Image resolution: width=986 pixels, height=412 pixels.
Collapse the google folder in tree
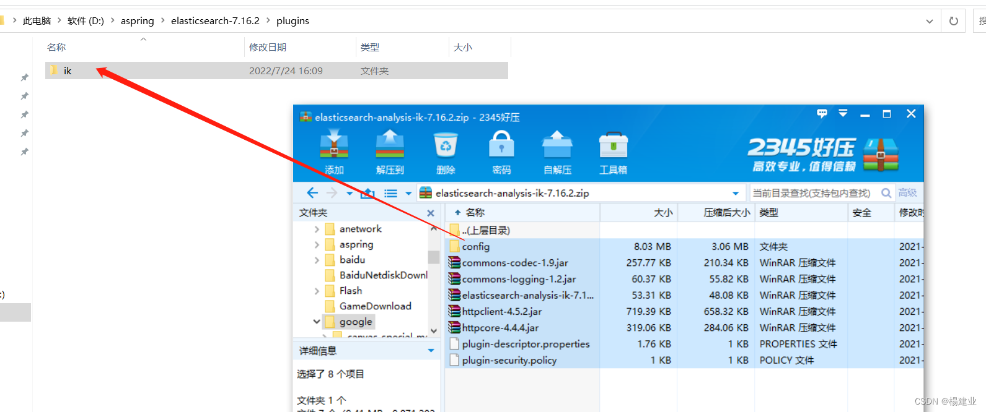(317, 322)
